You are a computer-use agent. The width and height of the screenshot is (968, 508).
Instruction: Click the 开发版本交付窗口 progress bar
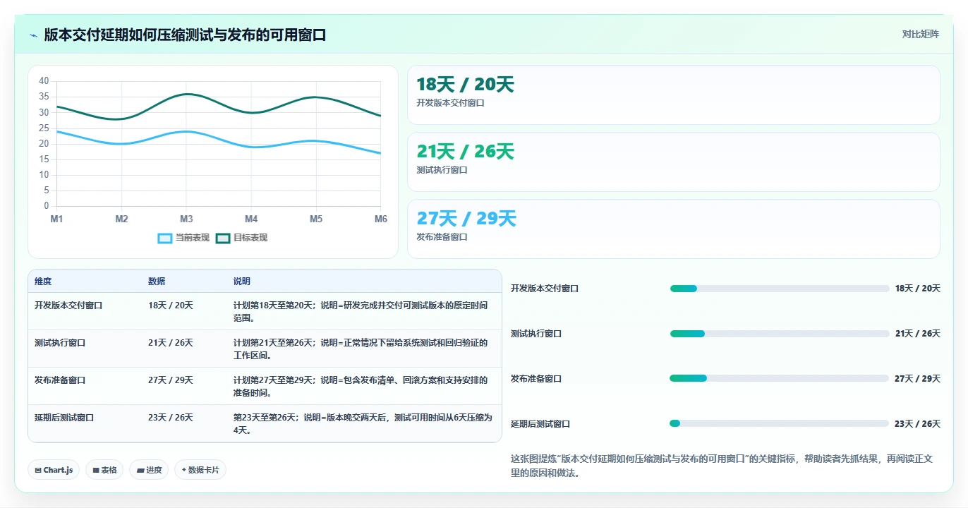pos(780,289)
